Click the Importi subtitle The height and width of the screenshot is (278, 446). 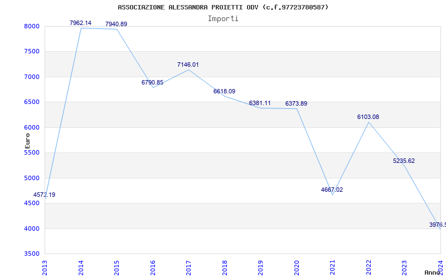pos(223,19)
